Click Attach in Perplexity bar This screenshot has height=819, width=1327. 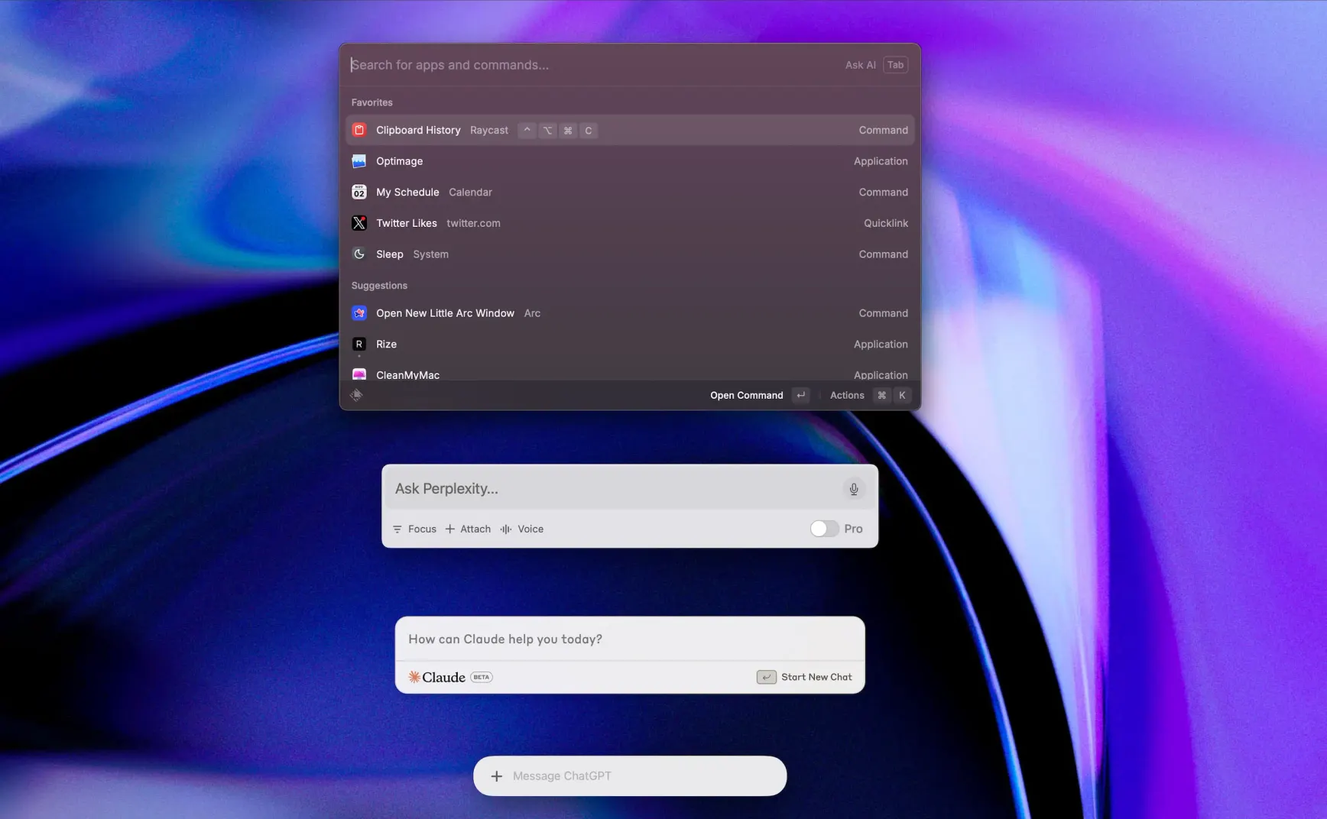[468, 529]
